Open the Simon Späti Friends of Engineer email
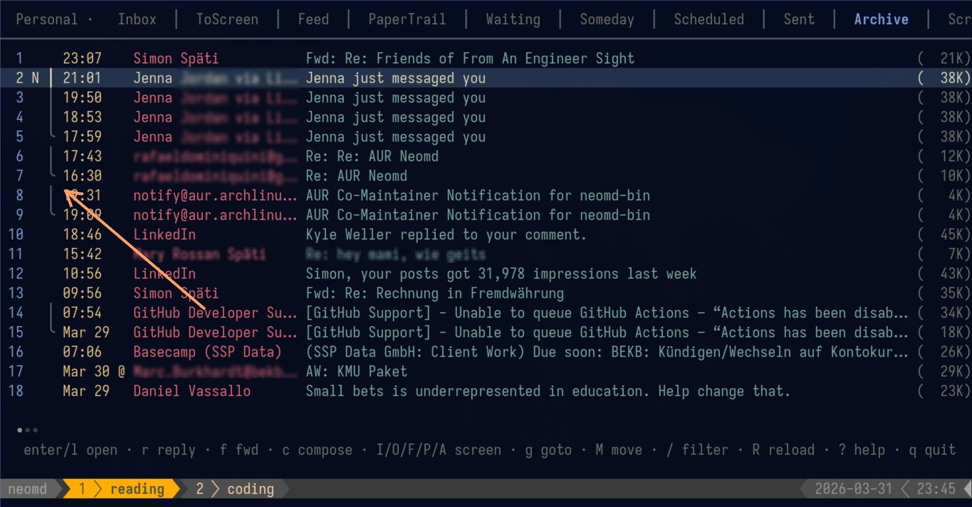The image size is (972, 507). [x=469, y=59]
